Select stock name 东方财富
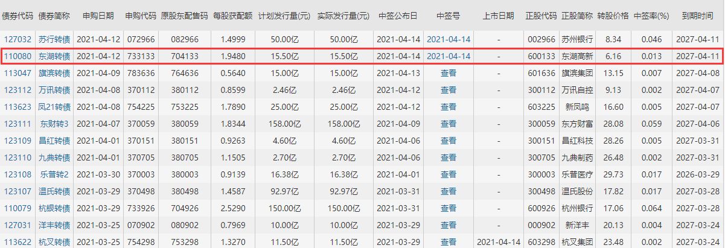 coord(577,124)
